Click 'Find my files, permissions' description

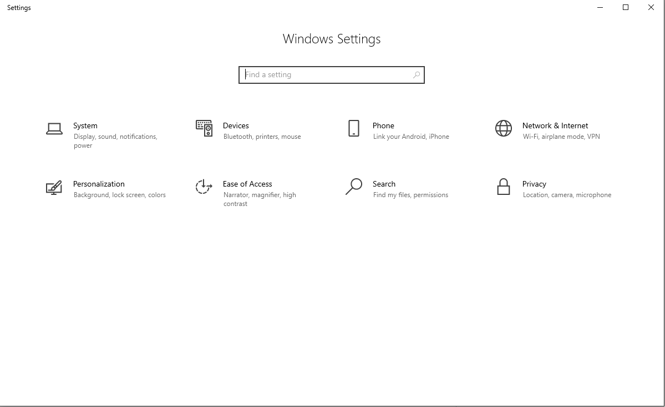tap(410, 195)
